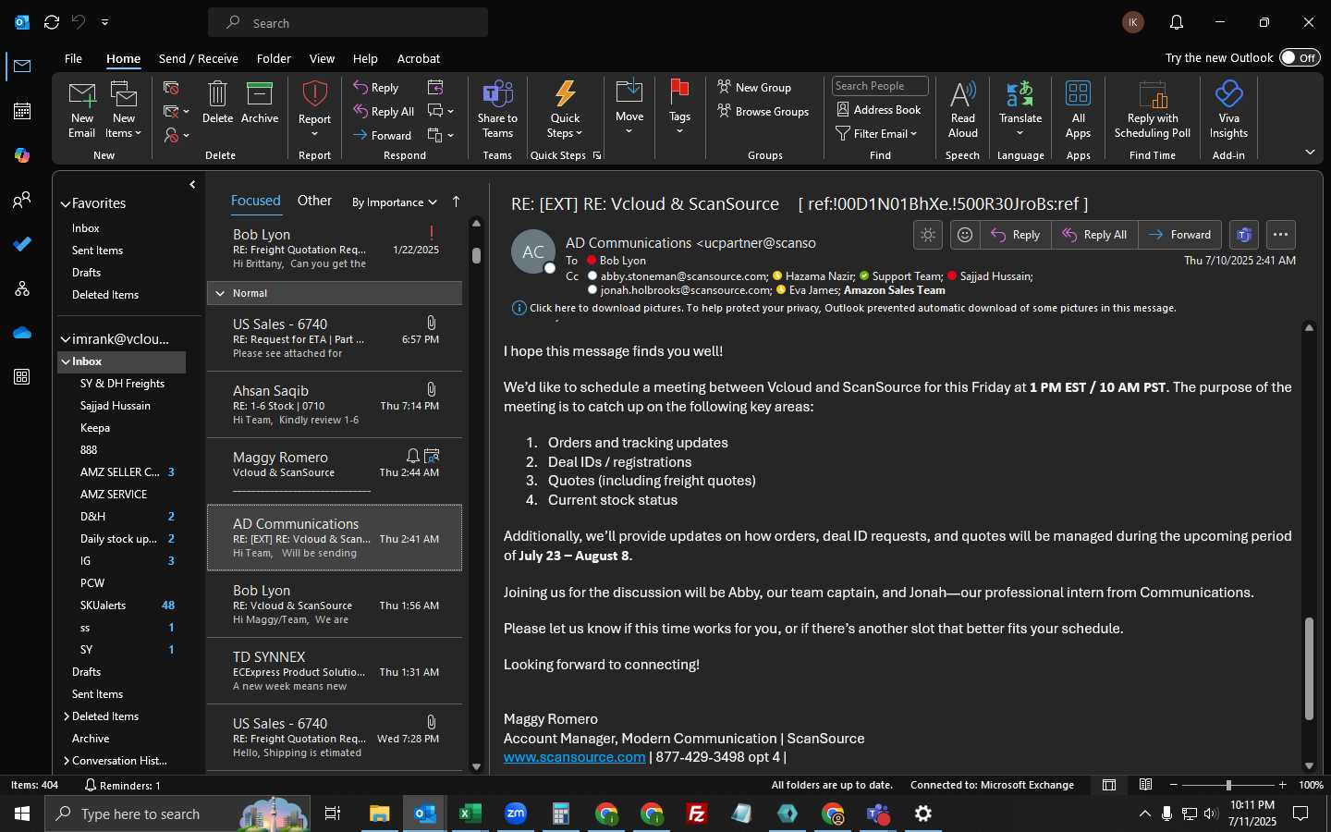Click Reply in the ribbon

tap(376, 87)
